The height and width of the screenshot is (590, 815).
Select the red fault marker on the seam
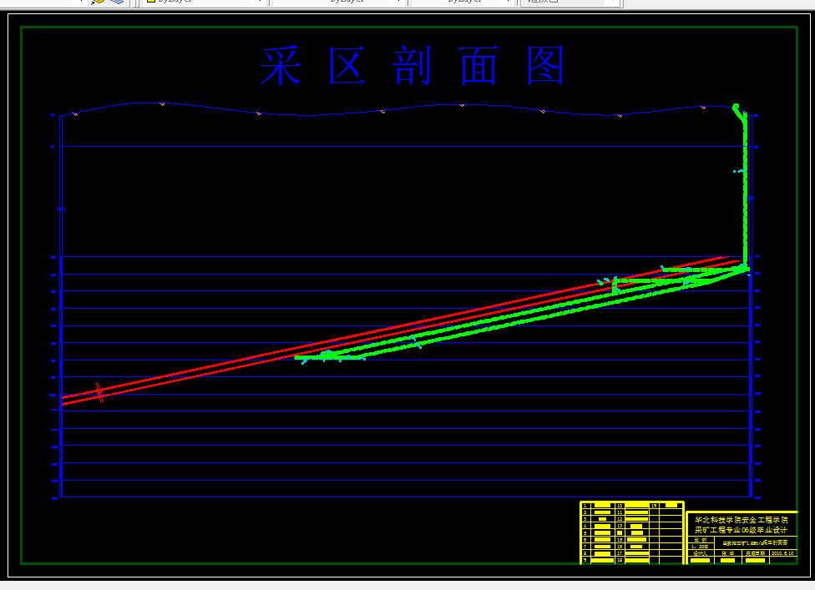99,393
